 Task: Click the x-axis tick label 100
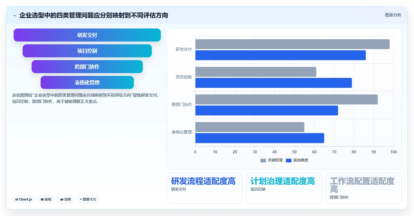tap(393, 152)
